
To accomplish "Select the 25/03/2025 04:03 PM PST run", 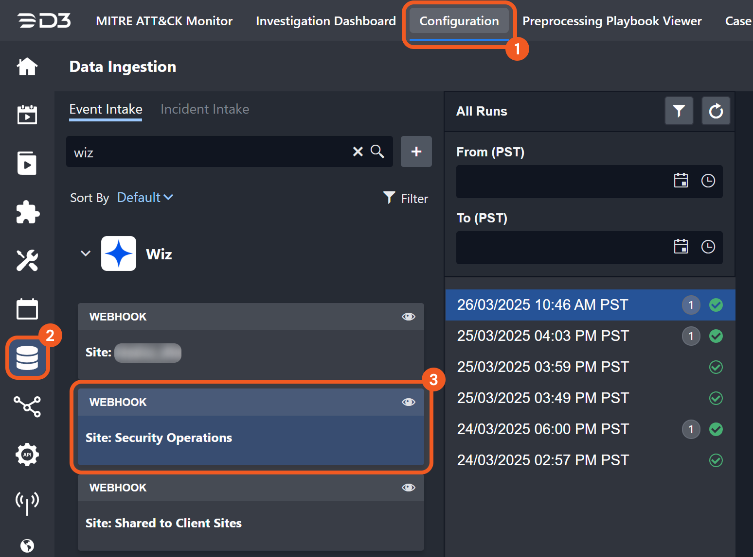I will (x=543, y=336).
